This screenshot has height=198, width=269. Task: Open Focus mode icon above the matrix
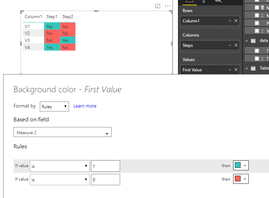pyautogui.click(x=158, y=6)
